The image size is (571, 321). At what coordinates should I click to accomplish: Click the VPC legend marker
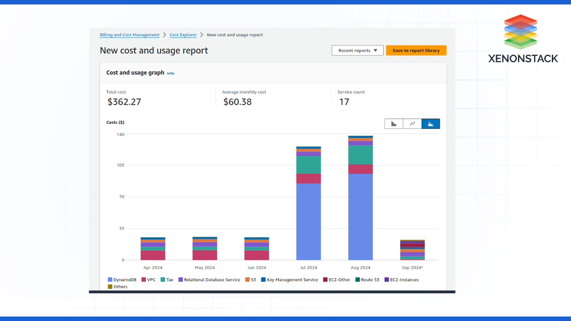(x=144, y=280)
